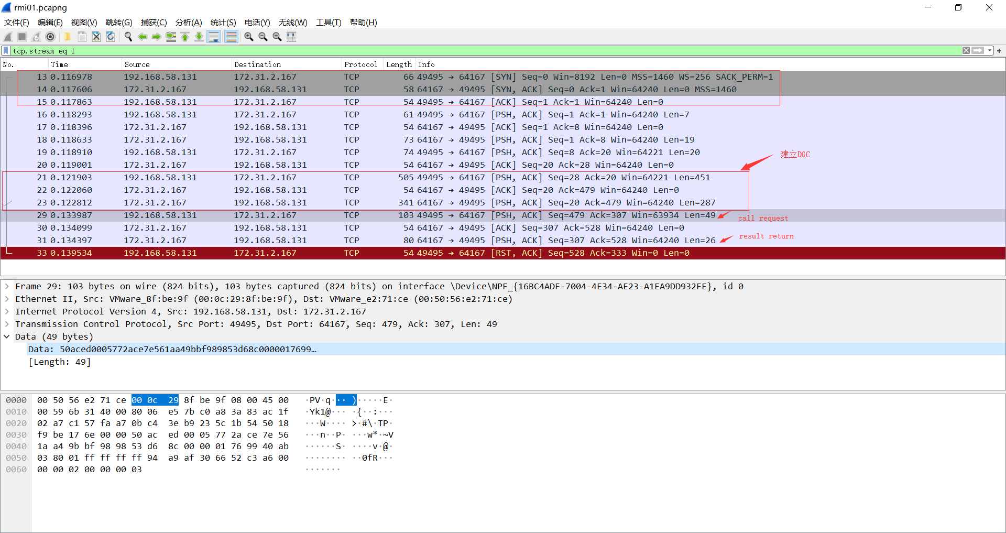The image size is (1006, 533).
Task: Open display filter history dropdown
Action: [x=990, y=51]
